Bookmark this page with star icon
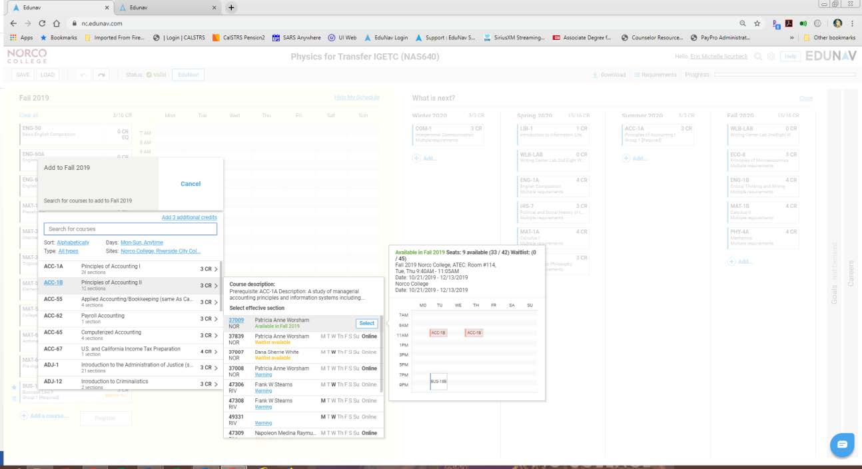 click(x=757, y=23)
